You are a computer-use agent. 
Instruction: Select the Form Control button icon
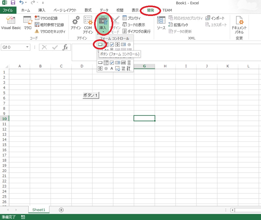click(100, 45)
